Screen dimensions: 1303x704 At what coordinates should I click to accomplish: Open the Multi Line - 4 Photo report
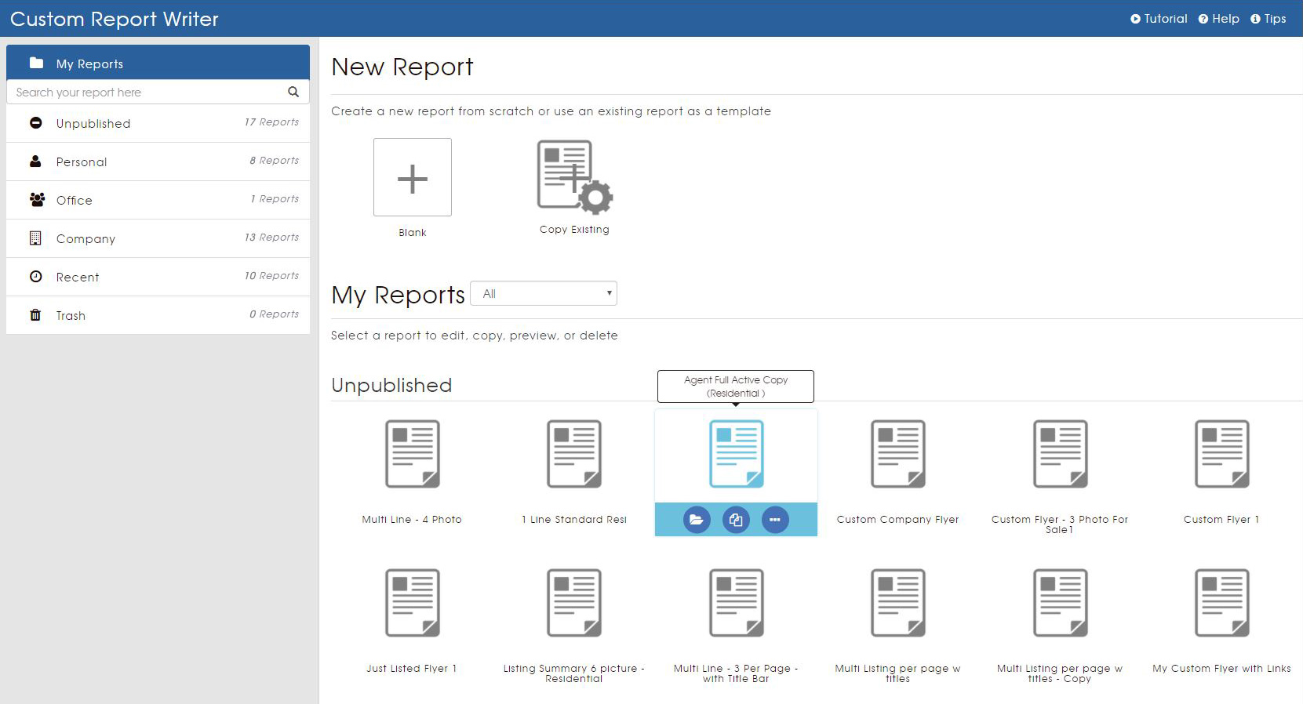[x=412, y=455]
